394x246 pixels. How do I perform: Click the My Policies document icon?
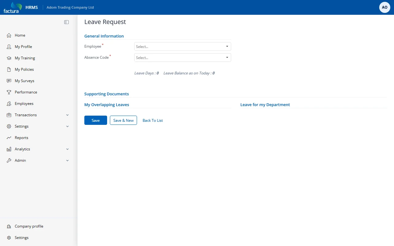click(9, 69)
